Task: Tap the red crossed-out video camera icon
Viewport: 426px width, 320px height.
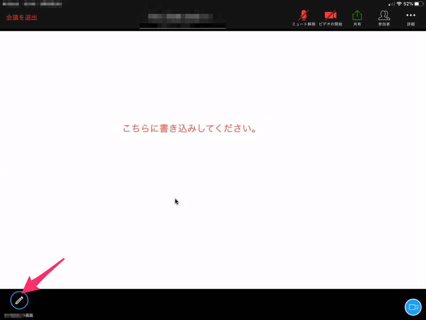Action: coord(331,15)
